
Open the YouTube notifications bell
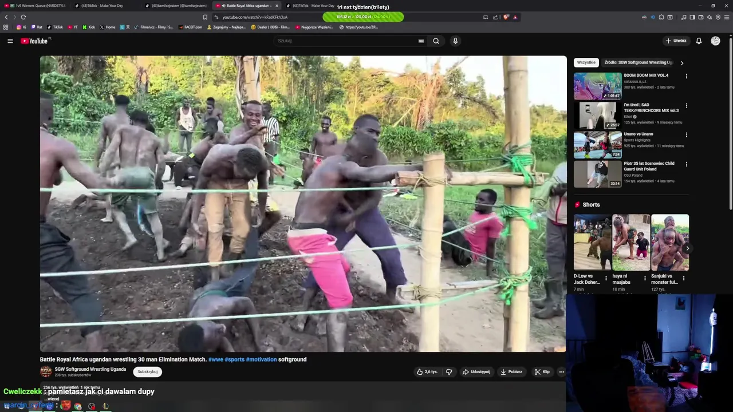pos(699,41)
